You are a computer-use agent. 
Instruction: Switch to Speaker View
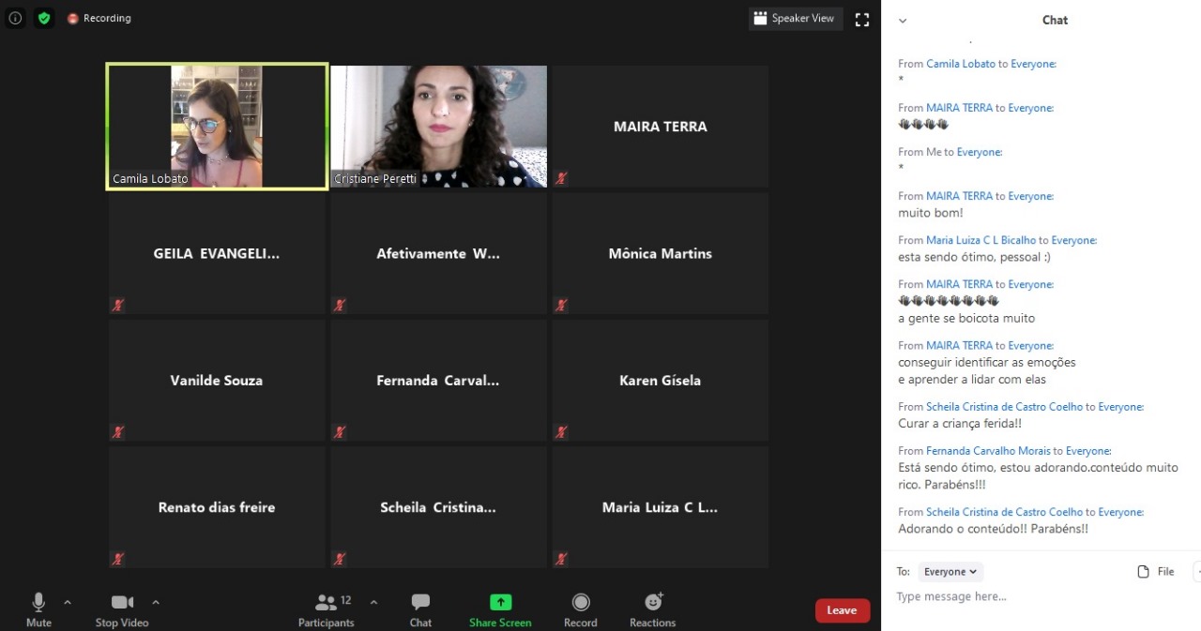coord(795,19)
